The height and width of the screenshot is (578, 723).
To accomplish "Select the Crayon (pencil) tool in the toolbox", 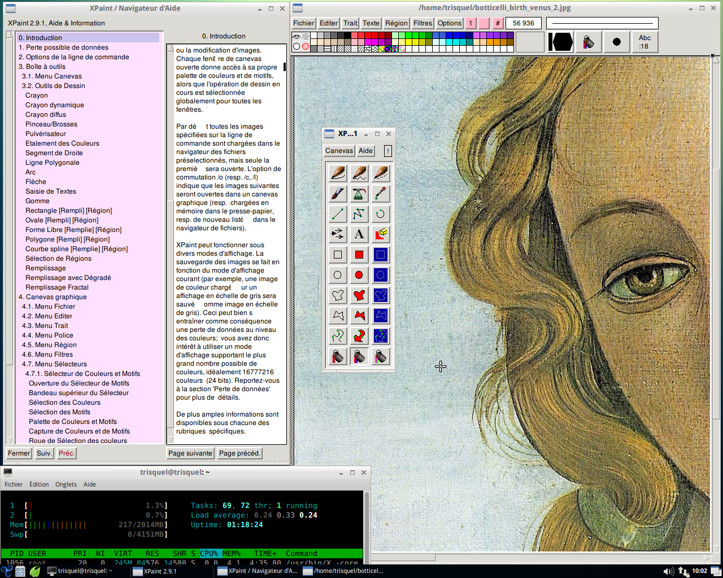I will click(338, 173).
